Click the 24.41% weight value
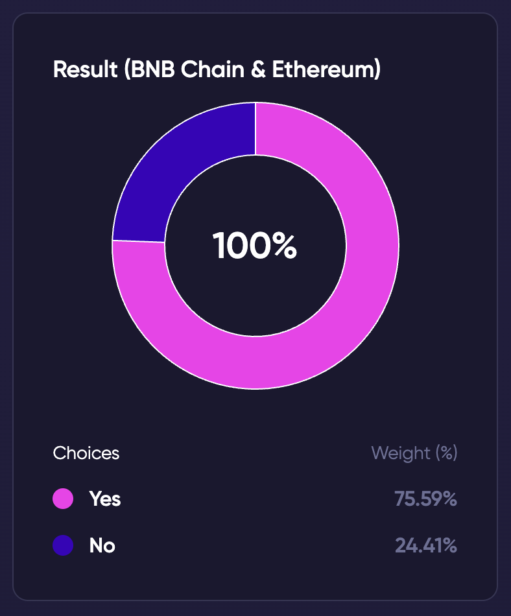 coord(425,546)
